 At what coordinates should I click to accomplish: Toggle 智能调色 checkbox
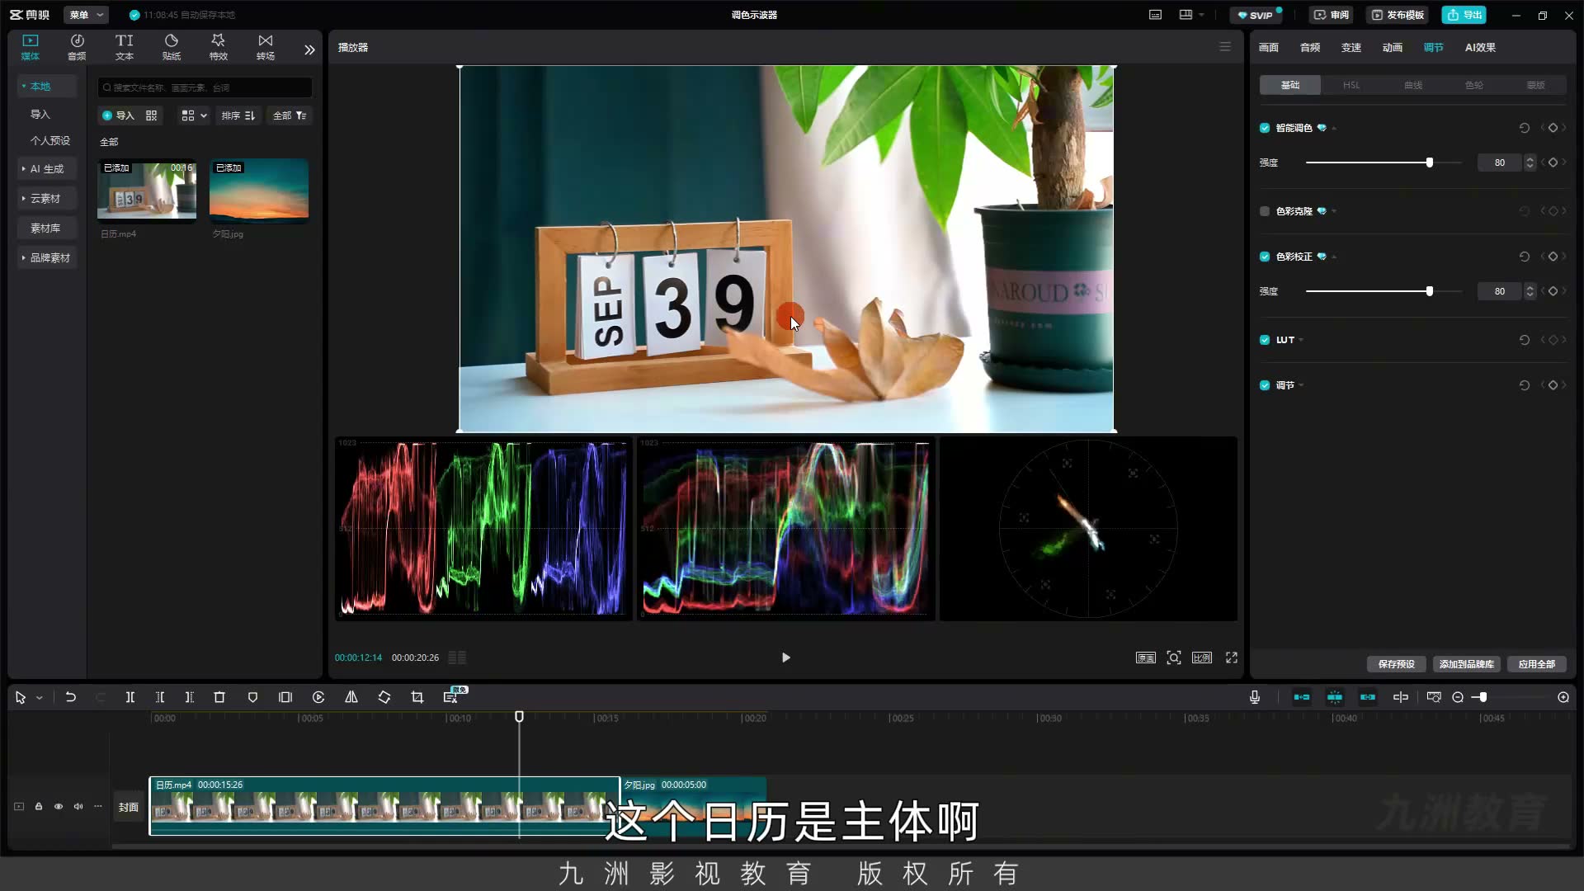pyautogui.click(x=1265, y=128)
